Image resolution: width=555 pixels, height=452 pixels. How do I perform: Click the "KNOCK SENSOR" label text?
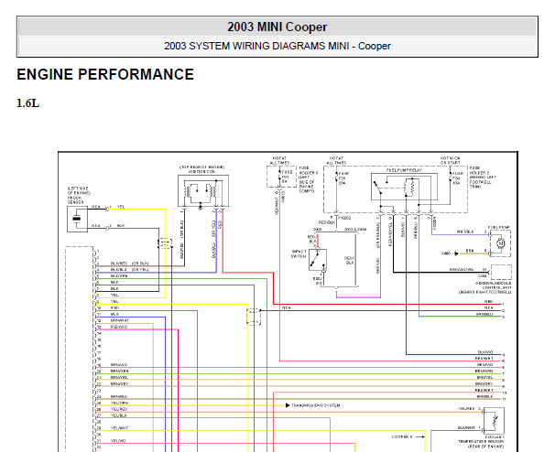click(75, 200)
